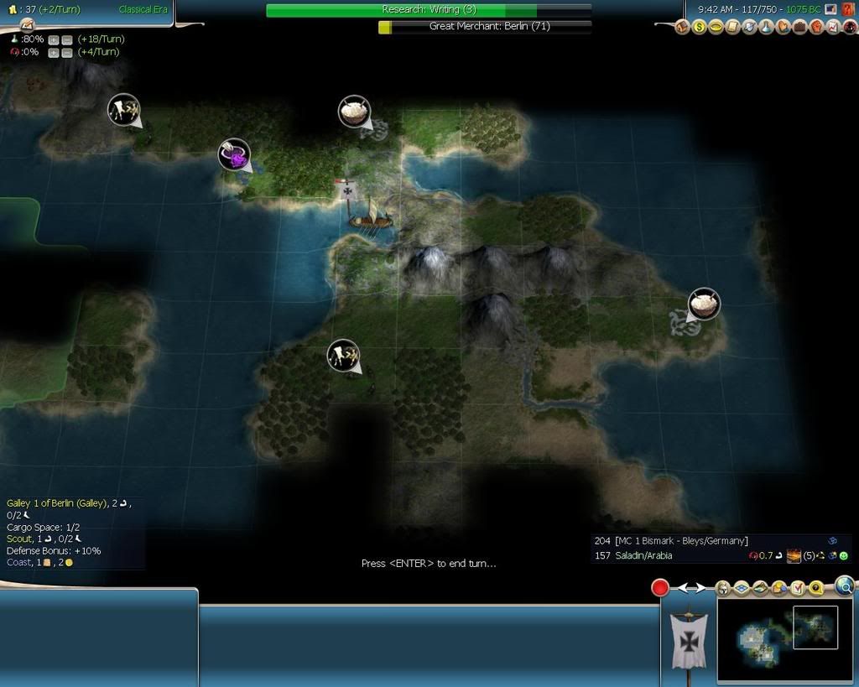
Task: Increase the research rate with plus button
Action: click(x=53, y=40)
